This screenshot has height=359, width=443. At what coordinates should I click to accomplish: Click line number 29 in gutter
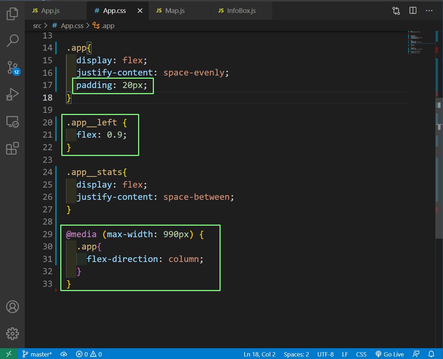47,234
